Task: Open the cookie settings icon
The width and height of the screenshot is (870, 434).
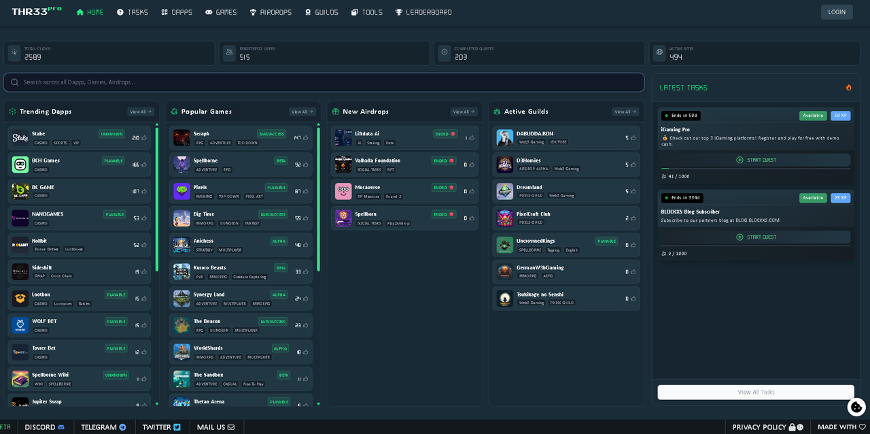Action: (x=856, y=407)
